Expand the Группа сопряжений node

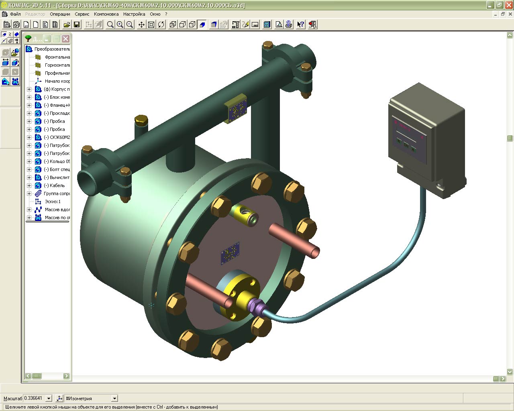29,193
